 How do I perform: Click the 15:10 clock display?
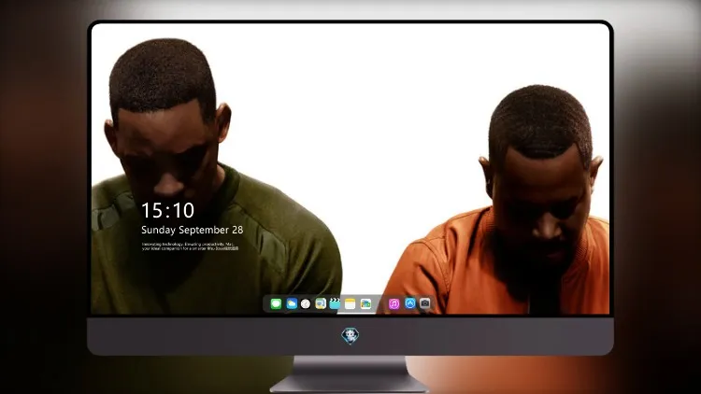(x=167, y=210)
